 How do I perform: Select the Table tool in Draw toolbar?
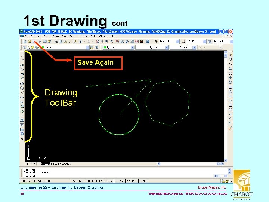click(x=22, y=134)
